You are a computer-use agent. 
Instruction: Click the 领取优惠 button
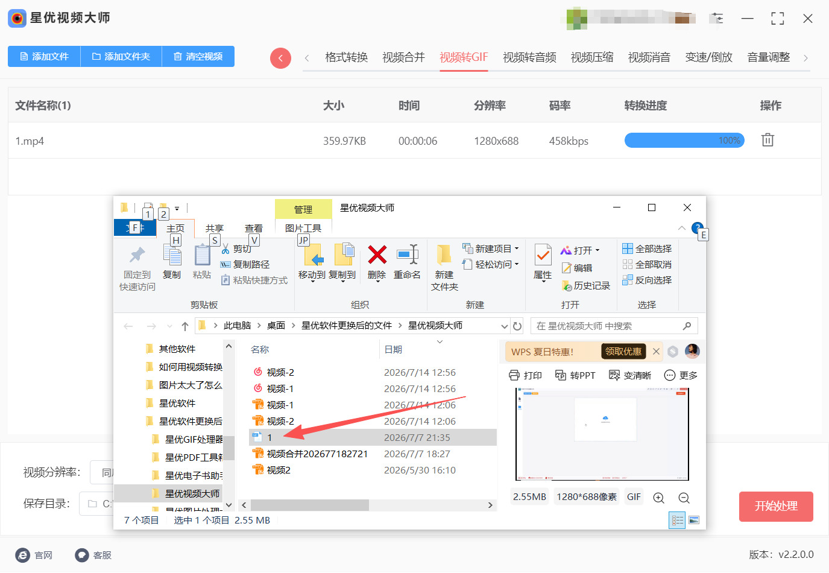pos(623,351)
